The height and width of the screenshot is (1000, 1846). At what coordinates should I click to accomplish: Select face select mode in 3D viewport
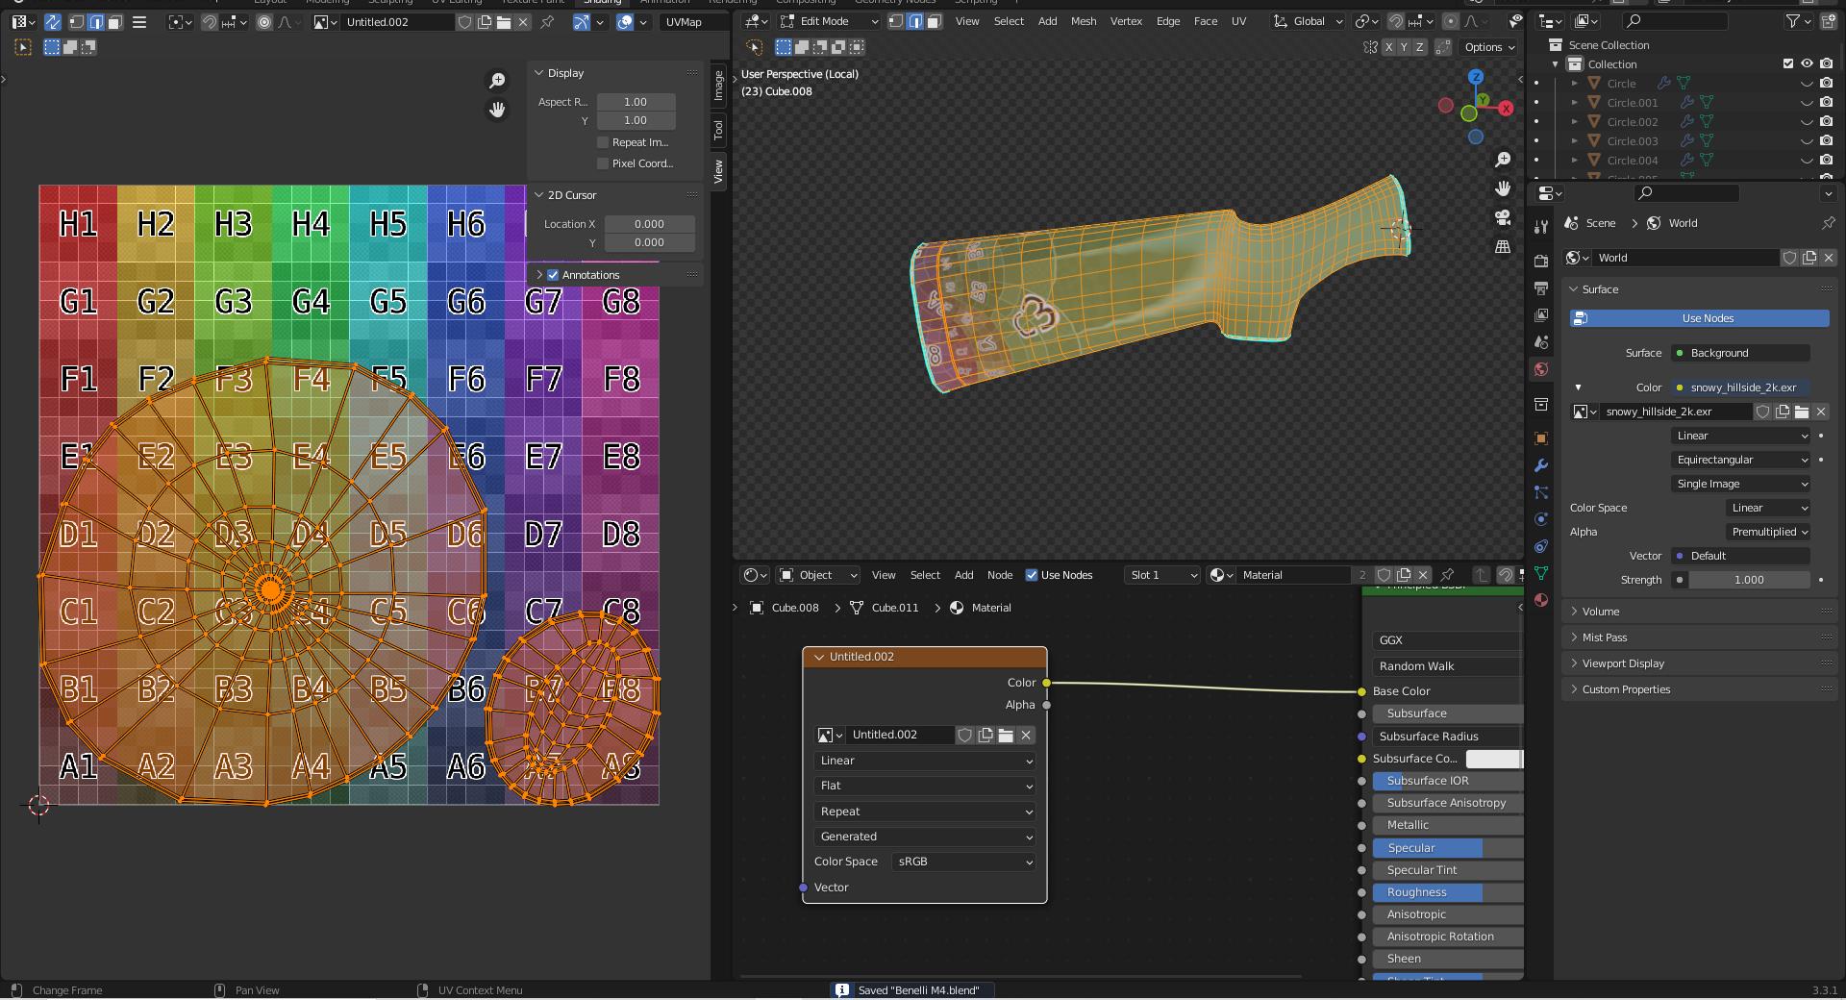pos(934,21)
